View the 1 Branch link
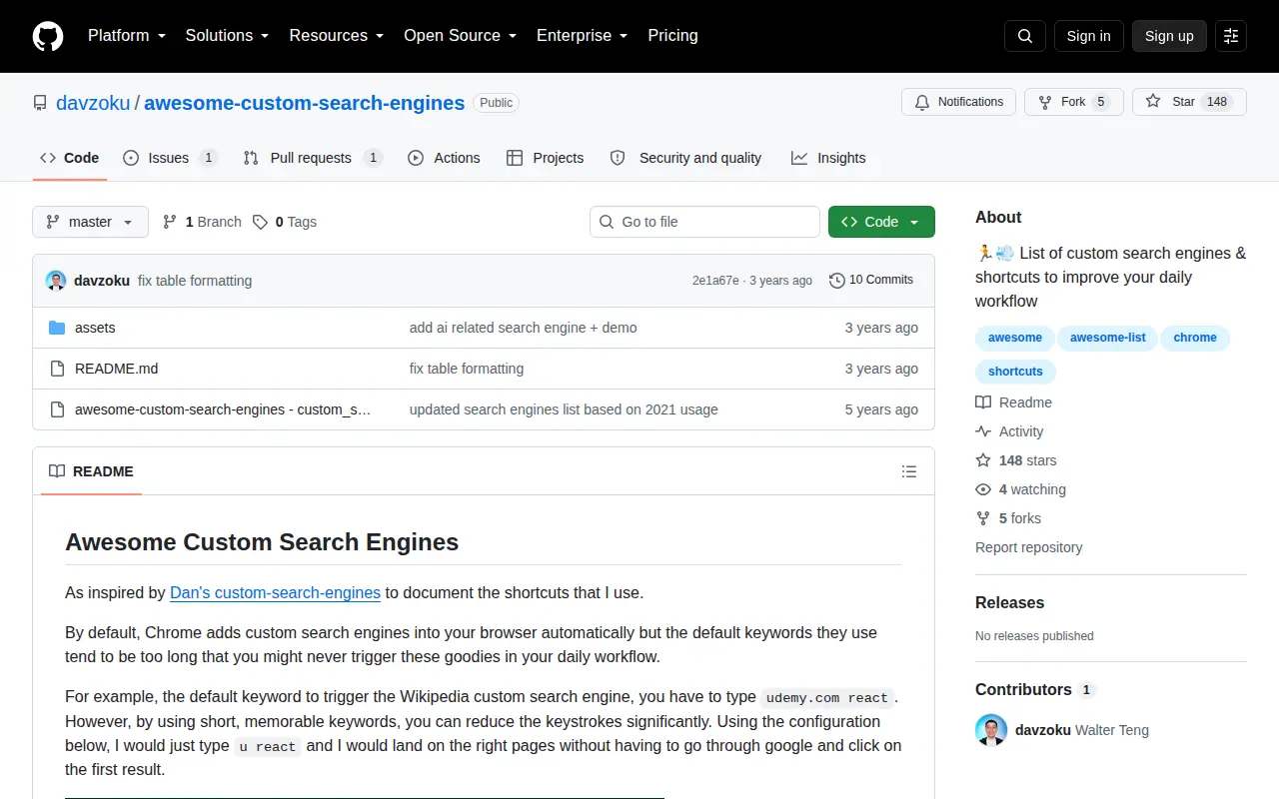 pyautogui.click(x=202, y=222)
